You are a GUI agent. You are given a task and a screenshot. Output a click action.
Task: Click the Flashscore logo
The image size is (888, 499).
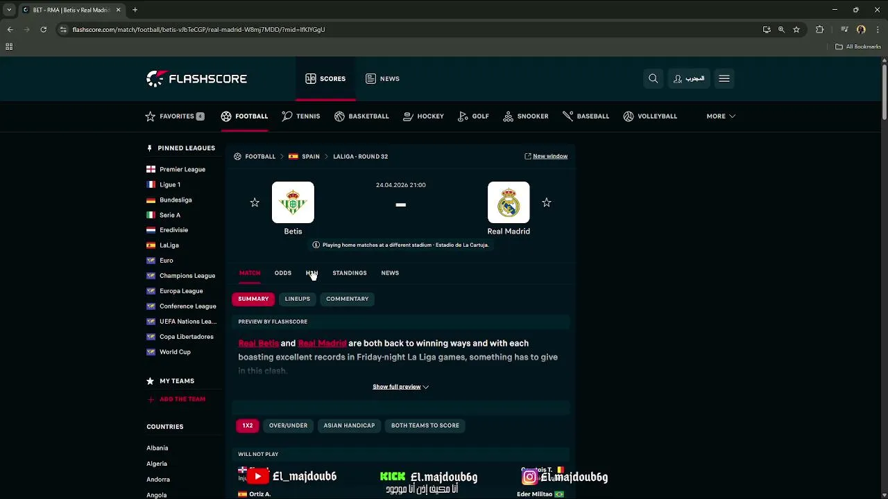(x=196, y=78)
